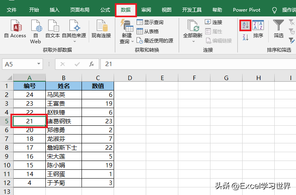
Task: Select cell containing 于予菊
Action: (63, 183)
